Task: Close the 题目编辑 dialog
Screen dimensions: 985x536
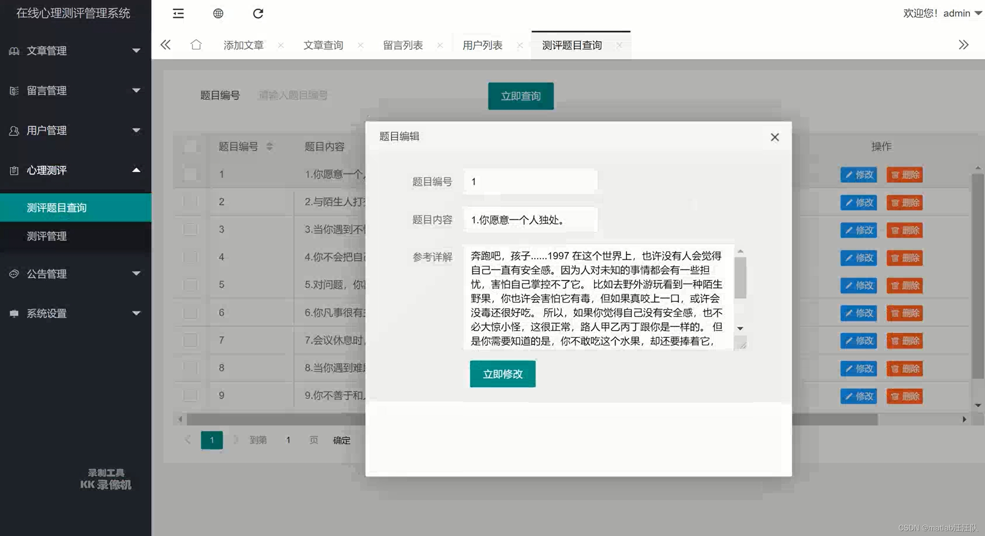Action: click(x=774, y=137)
